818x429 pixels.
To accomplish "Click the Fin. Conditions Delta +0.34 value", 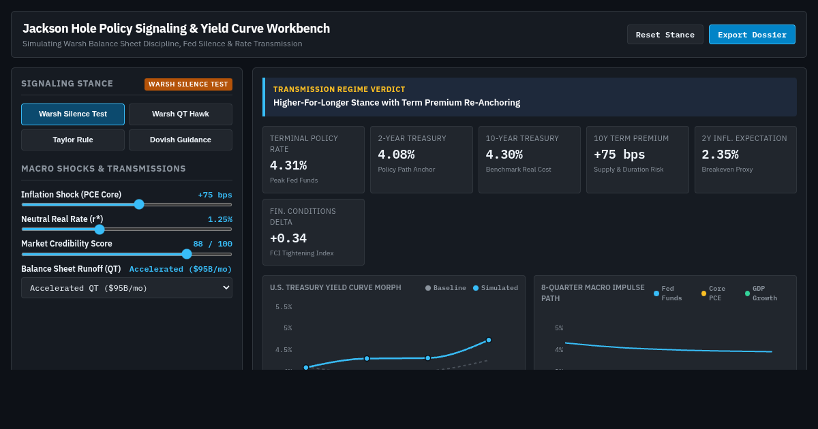I will click(x=288, y=238).
